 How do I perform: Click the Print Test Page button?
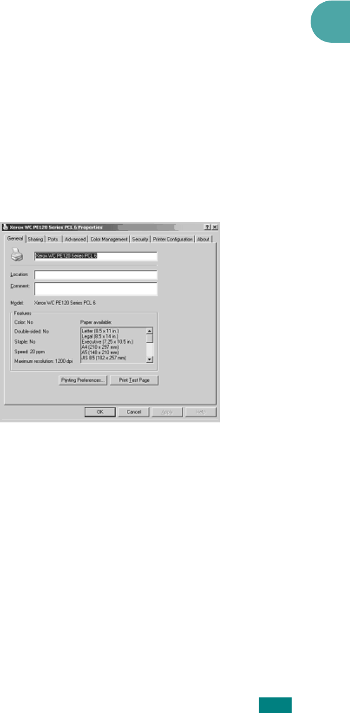tap(134, 381)
